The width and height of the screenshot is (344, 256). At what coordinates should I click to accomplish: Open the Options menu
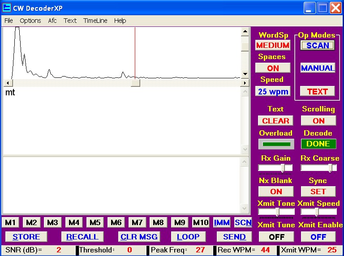tap(30, 21)
